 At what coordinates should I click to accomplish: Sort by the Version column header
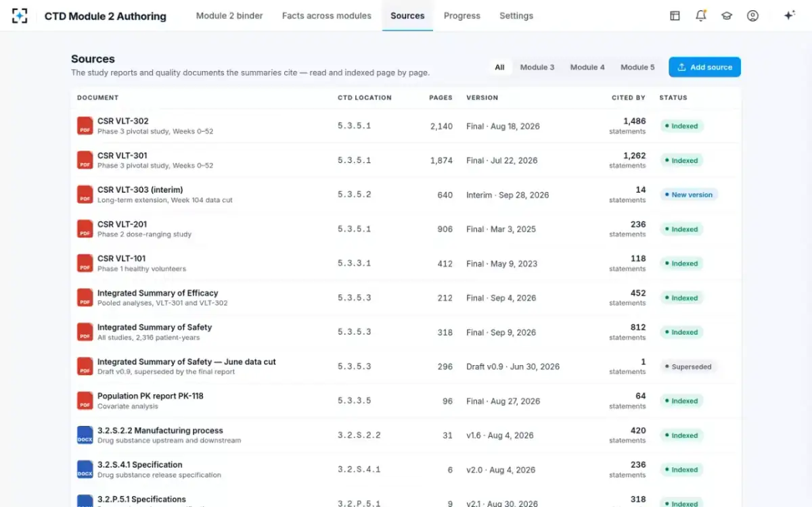(482, 97)
